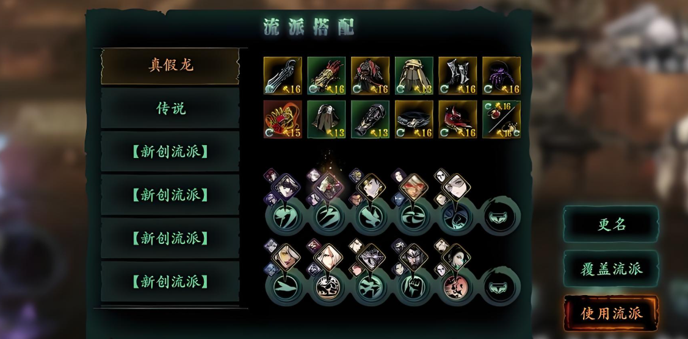Click the 使用流派 apply button
Viewport: 688px width, 339px height.
point(611,313)
